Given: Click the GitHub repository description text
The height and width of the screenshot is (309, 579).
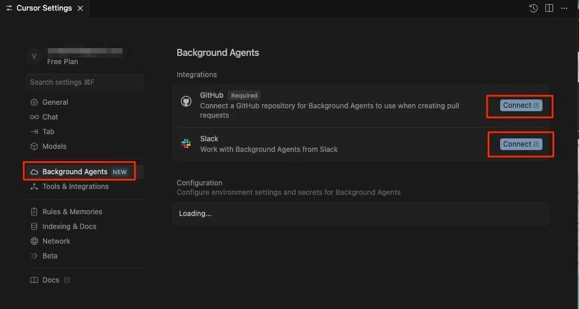Looking at the screenshot, I should 330,111.
